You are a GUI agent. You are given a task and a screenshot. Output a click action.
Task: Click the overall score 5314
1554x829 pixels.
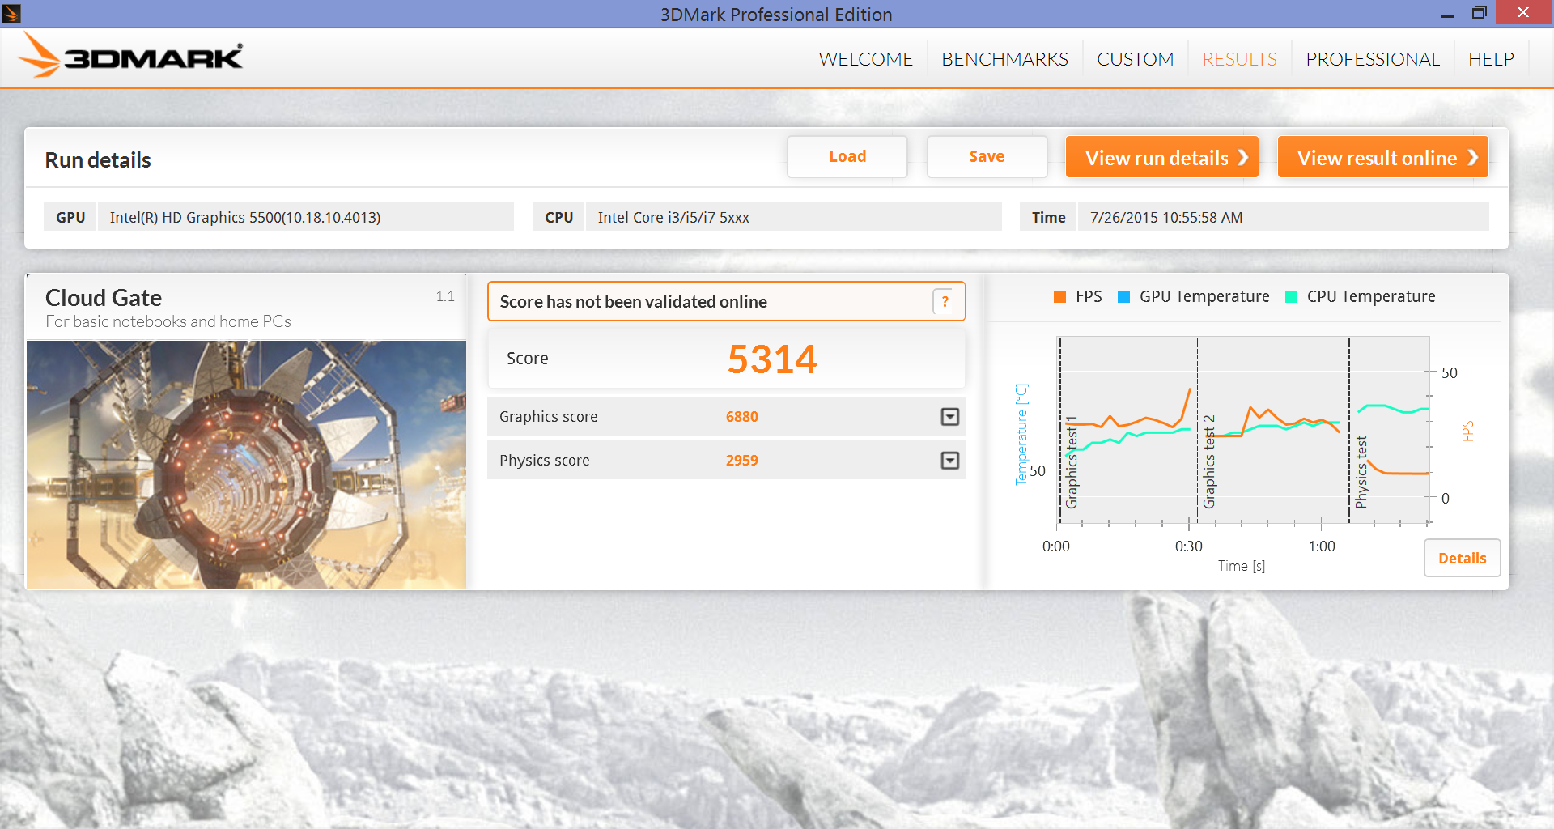(772, 359)
